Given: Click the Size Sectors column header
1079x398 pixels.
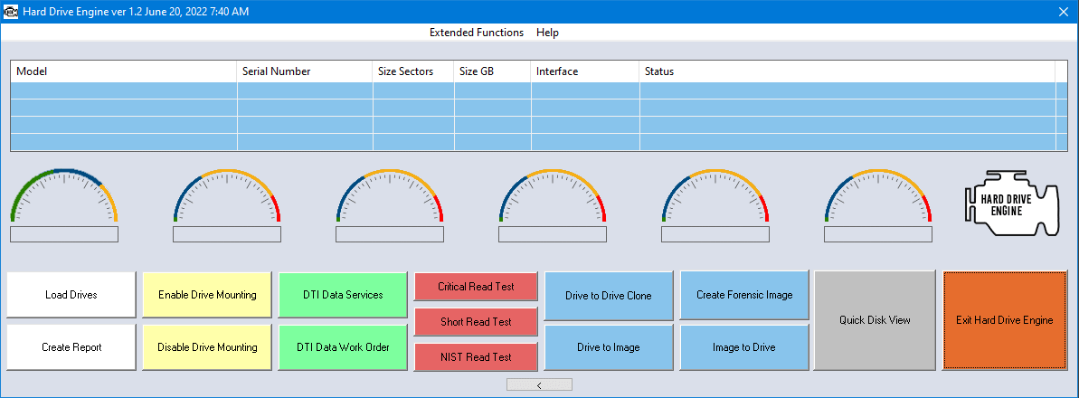Looking at the screenshot, I should pos(413,71).
